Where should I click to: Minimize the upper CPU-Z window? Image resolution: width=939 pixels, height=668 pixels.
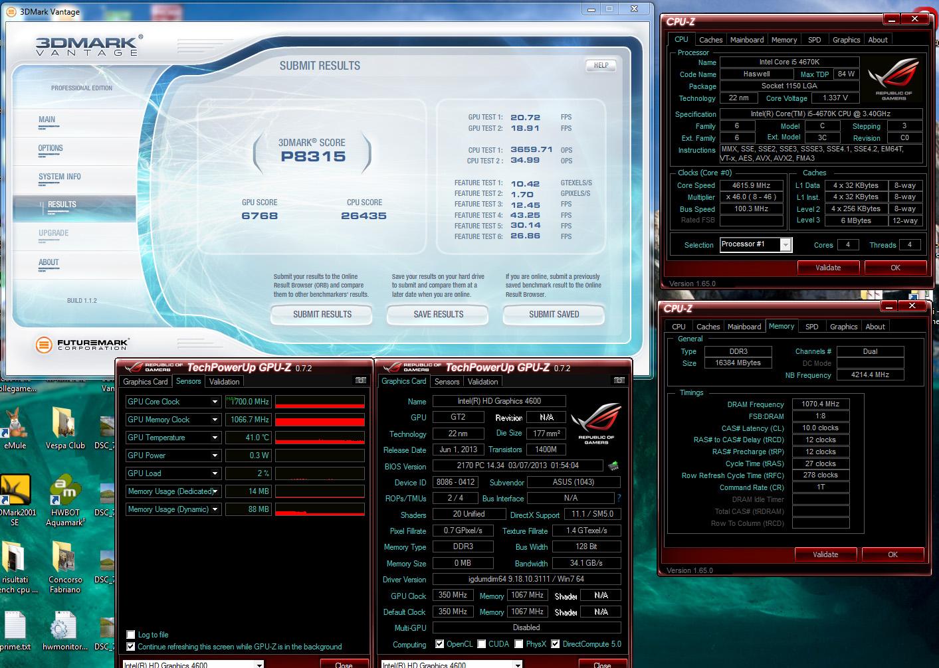[892, 19]
